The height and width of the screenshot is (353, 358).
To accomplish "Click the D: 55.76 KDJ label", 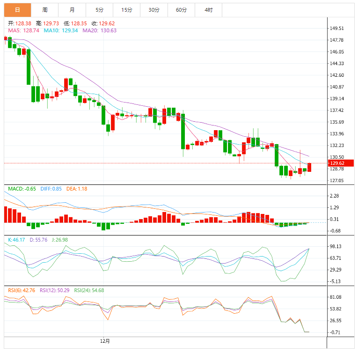I will 38,240.
